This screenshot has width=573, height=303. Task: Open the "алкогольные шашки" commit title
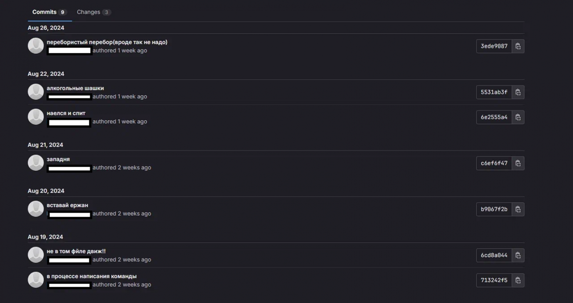75,88
